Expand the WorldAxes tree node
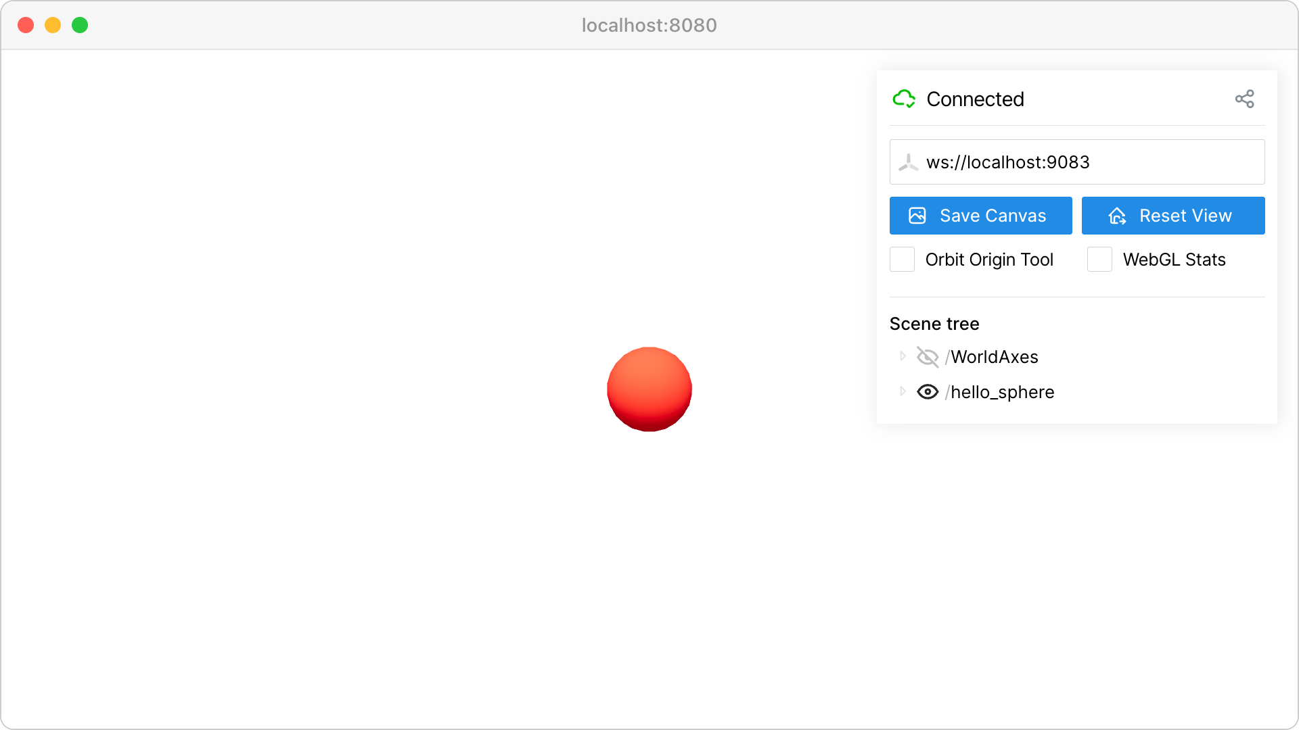This screenshot has width=1299, height=730. pos(903,356)
